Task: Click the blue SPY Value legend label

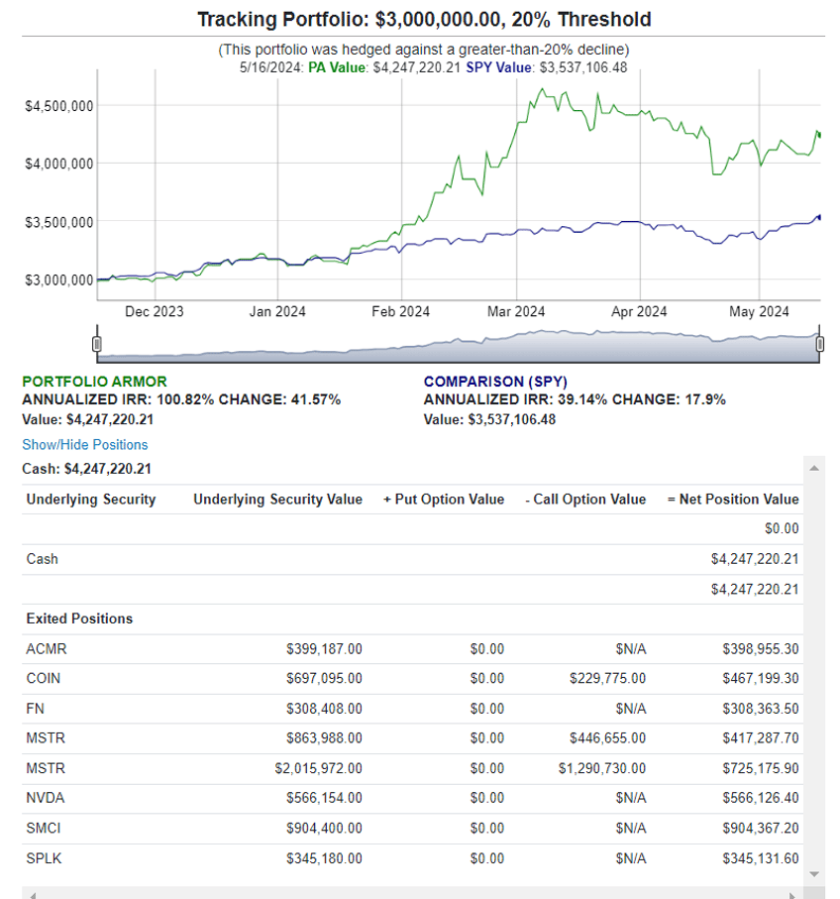Action: 498,67
